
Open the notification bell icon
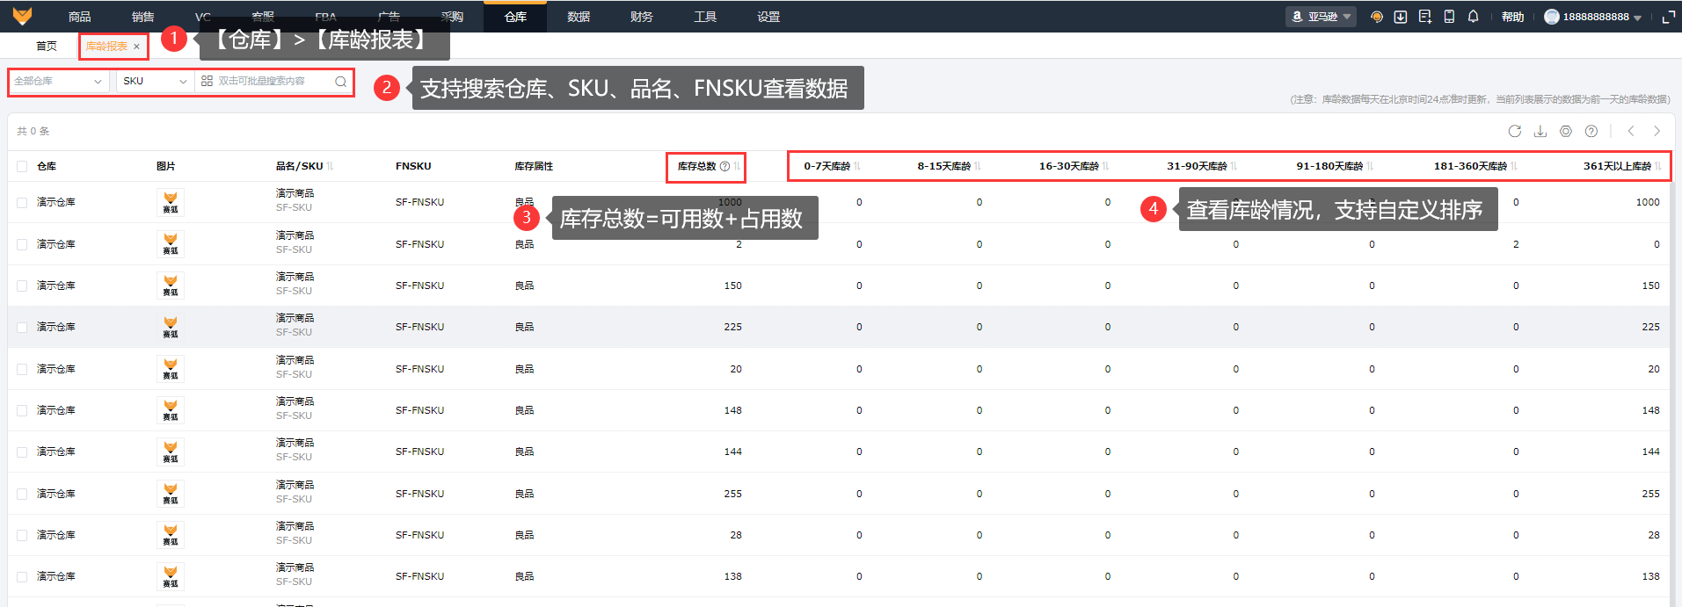tap(1473, 17)
